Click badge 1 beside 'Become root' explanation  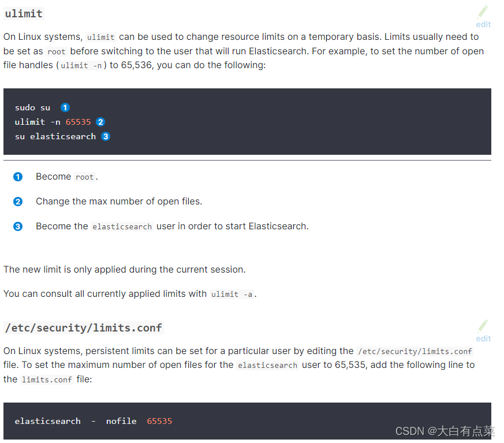tap(18, 177)
